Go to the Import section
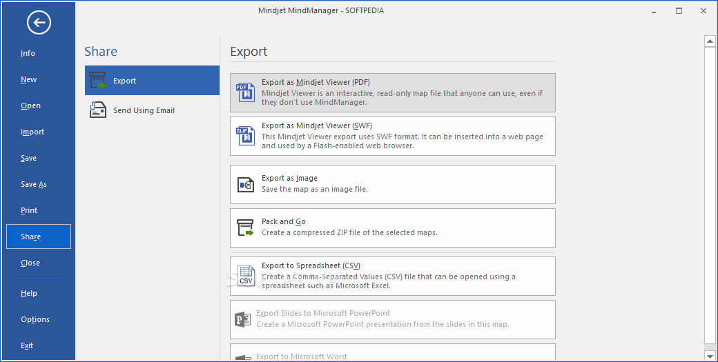Image resolution: width=718 pixels, height=362 pixels. point(32,132)
